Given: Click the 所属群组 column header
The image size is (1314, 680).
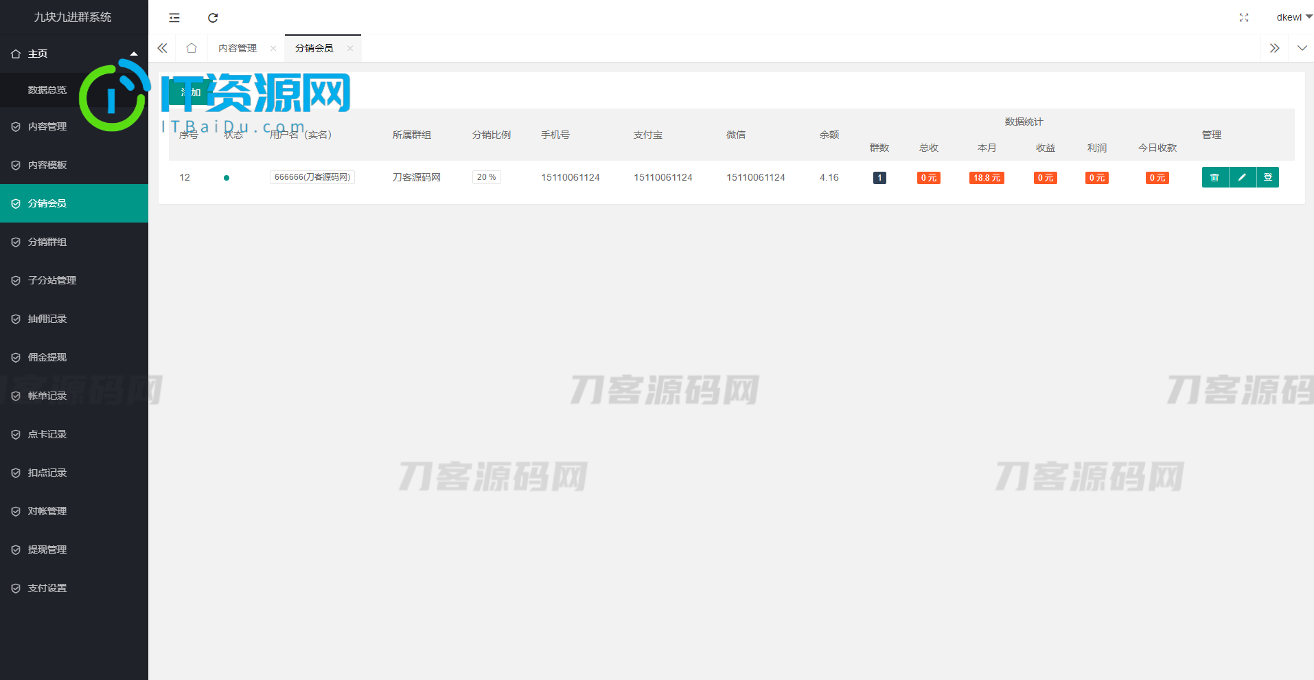Looking at the screenshot, I should tap(412, 135).
